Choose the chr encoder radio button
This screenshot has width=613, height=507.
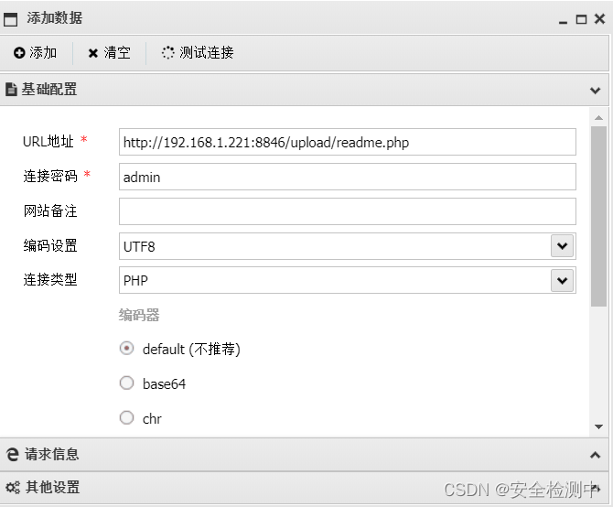pos(127,418)
